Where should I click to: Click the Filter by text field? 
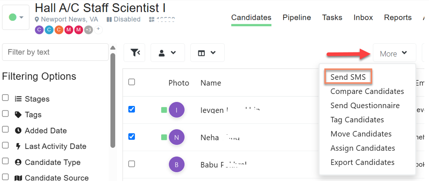tap(55, 52)
